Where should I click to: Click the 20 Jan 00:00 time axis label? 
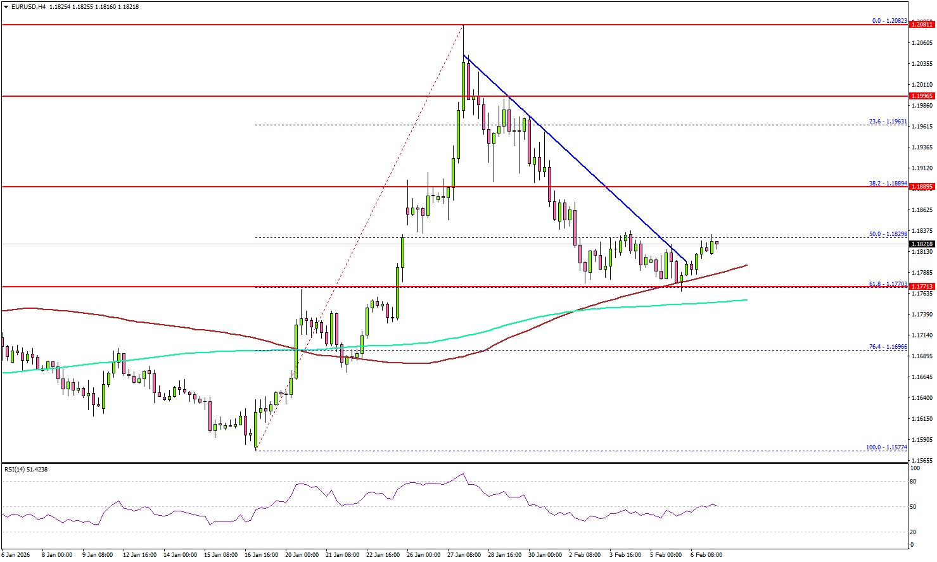[302, 555]
